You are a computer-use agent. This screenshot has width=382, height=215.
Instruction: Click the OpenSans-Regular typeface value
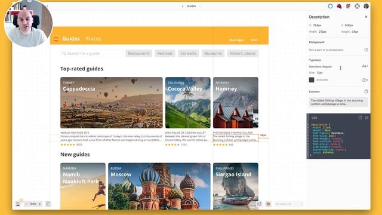pos(321,66)
